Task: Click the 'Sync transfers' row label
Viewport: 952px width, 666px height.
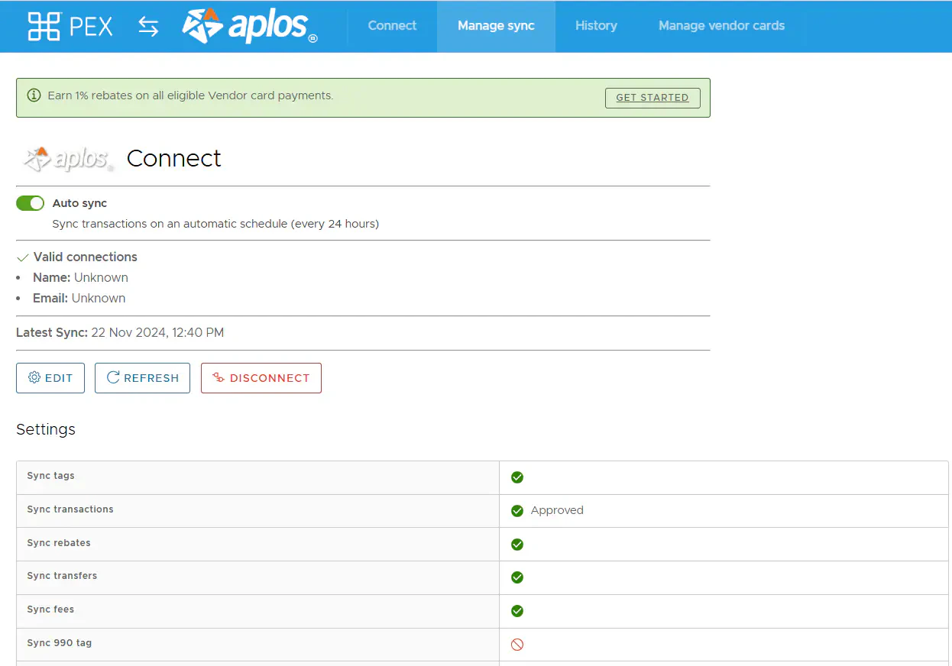Action: click(x=62, y=576)
